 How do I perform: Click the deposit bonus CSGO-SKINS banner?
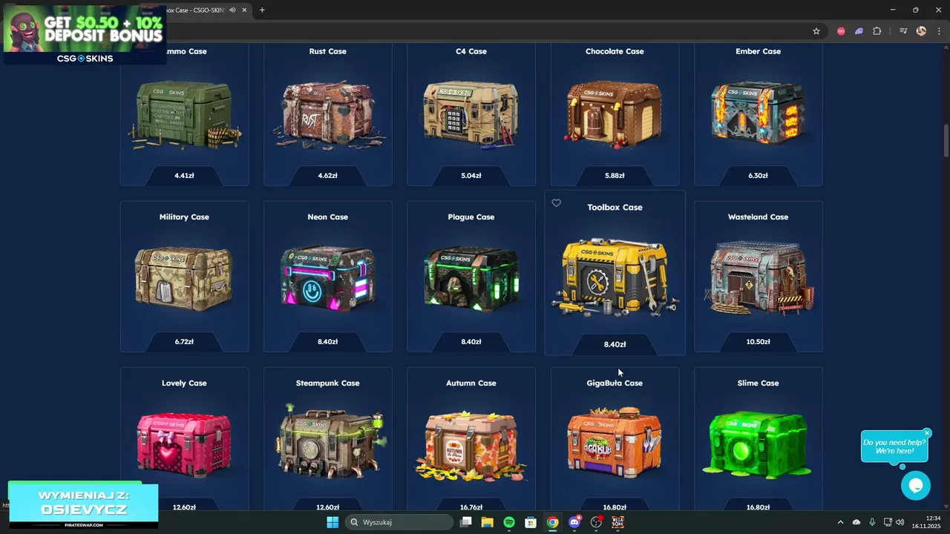[85, 34]
